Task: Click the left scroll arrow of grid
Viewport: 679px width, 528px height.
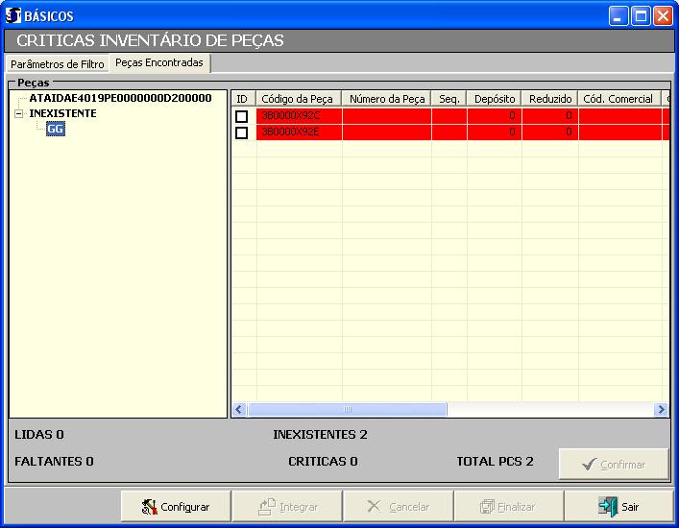Action: (240, 410)
